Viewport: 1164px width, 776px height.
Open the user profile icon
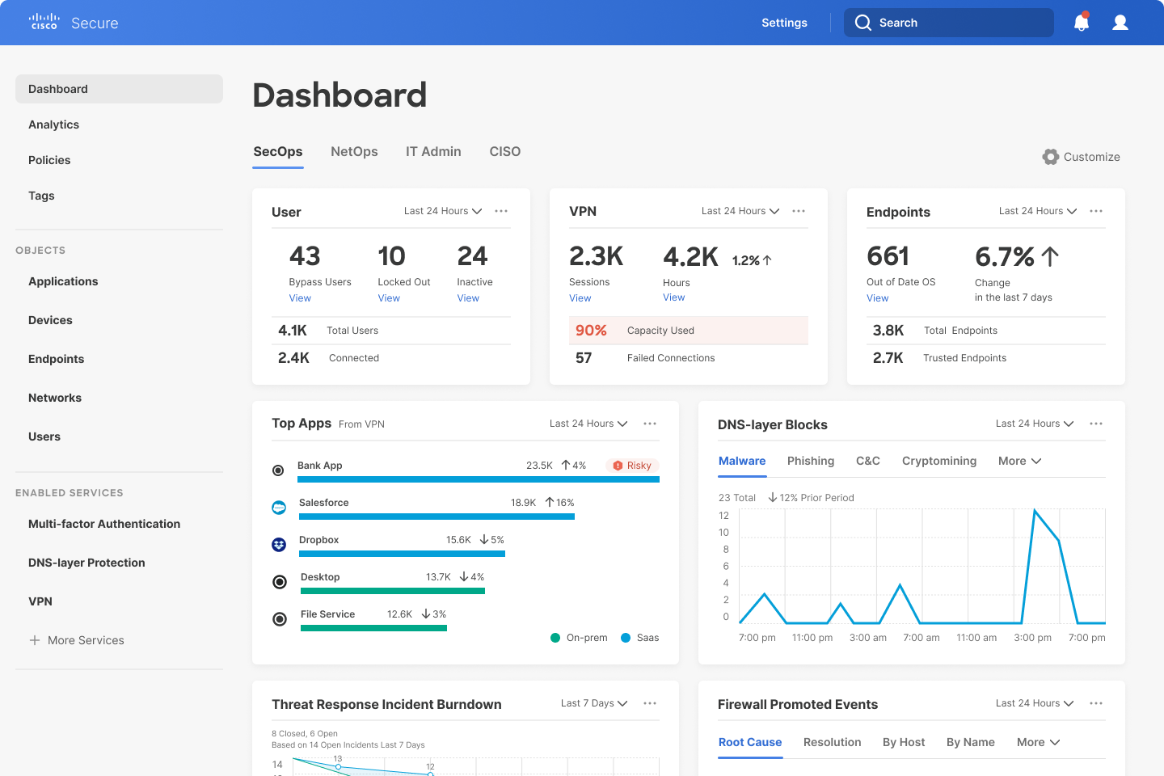[x=1120, y=23]
